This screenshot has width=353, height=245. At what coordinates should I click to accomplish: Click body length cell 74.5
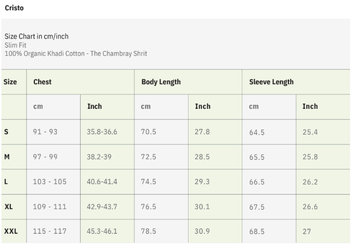(x=149, y=182)
